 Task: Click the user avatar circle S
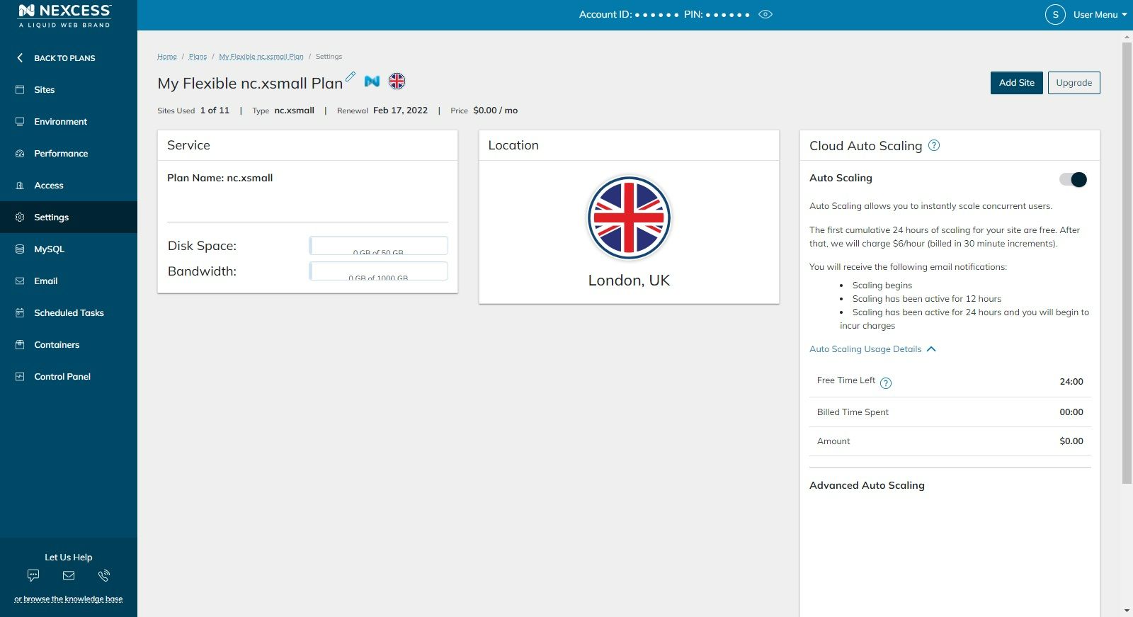(1055, 14)
